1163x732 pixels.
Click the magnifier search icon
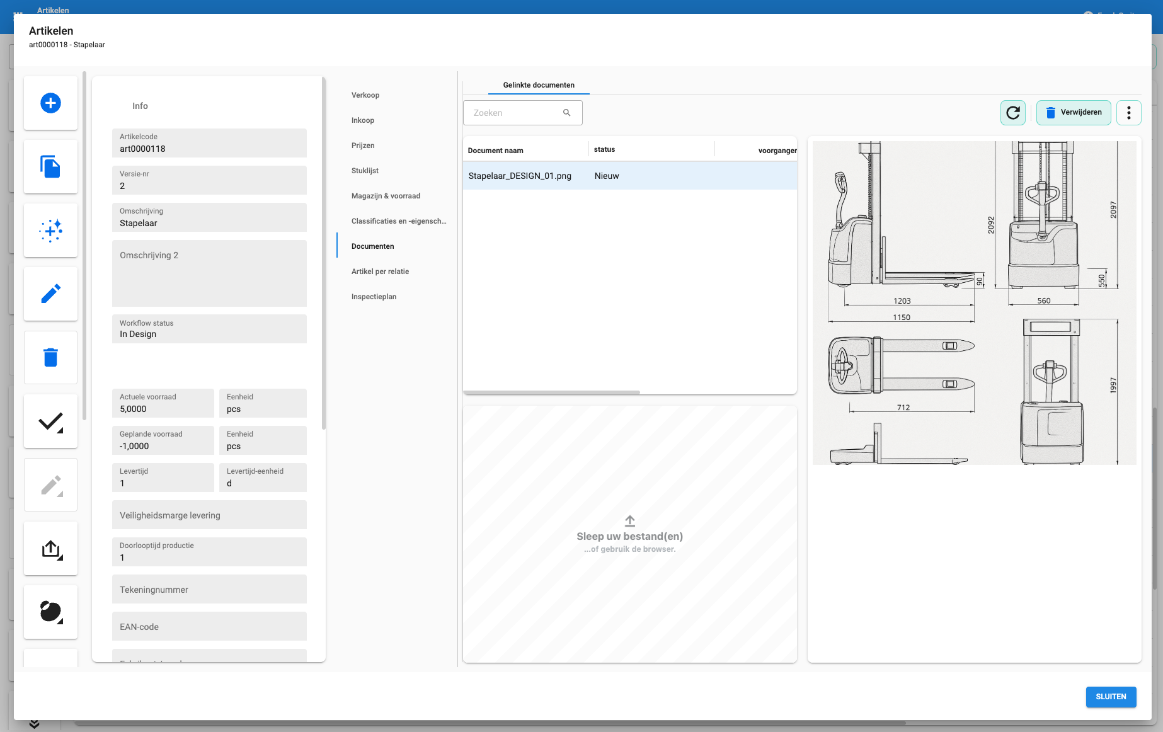click(567, 113)
